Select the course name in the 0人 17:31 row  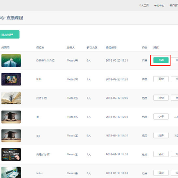pyautogui.click(x=45, y=60)
